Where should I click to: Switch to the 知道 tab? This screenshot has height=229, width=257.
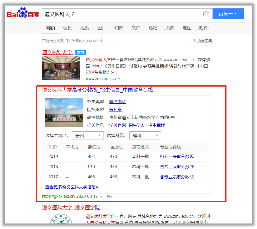pyautogui.click(x=119, y=28)
